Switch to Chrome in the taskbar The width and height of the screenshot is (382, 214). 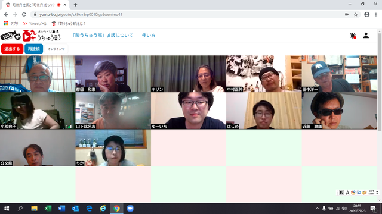[116, 209]
